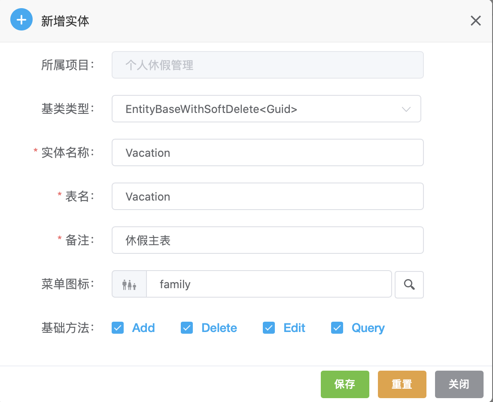This screenshot has width=493, height=402.
Task: Toggle the Delete method checkbox
Action: (x=187, y=328)
